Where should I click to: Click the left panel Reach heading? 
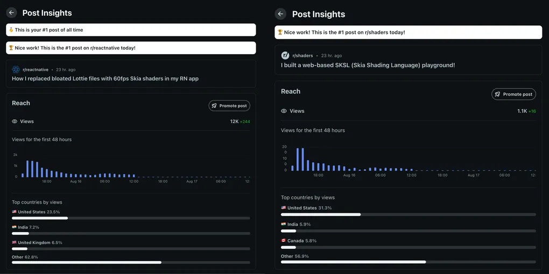point(21,103)
